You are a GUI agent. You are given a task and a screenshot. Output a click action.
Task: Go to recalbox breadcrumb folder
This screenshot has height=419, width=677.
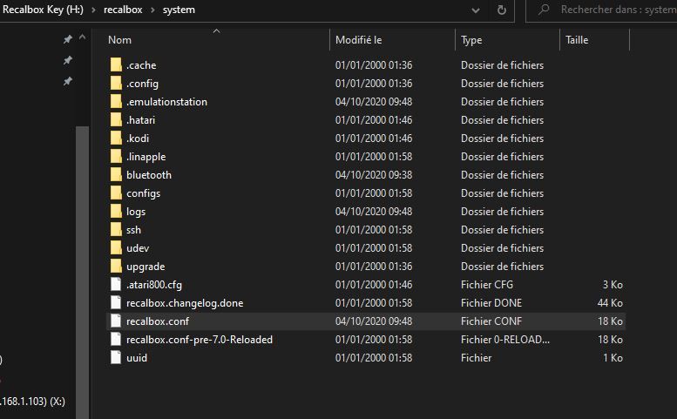(123, 10)
